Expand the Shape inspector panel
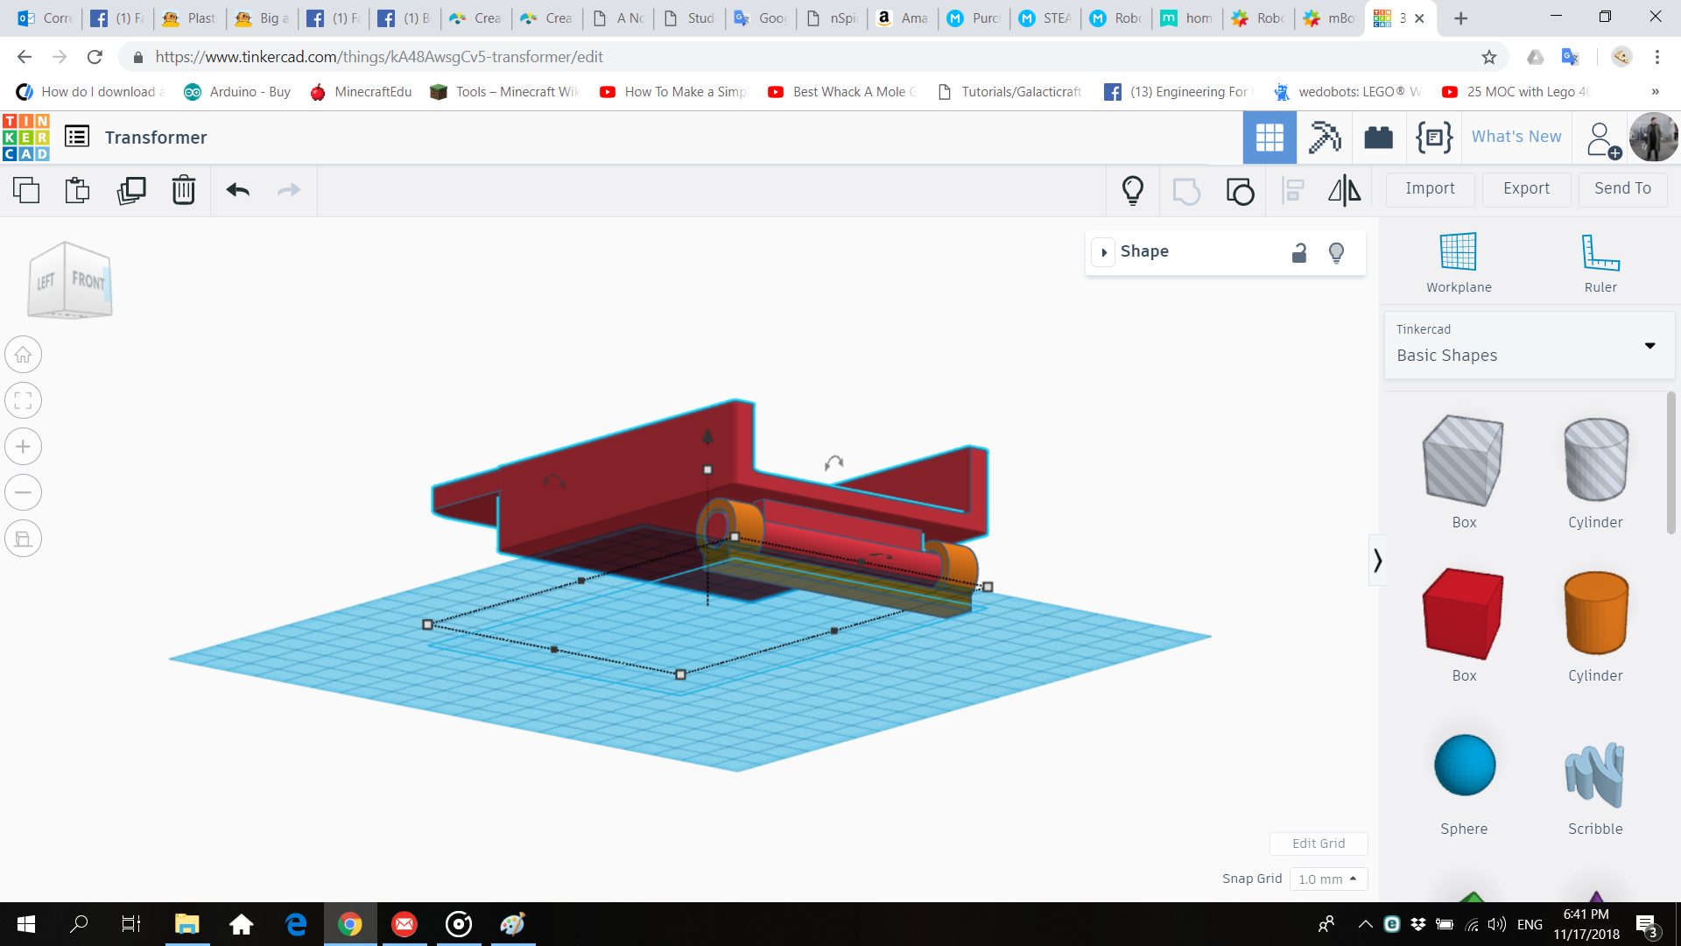The width and height of the screenshot is (1681, 946). [1104, 252]
